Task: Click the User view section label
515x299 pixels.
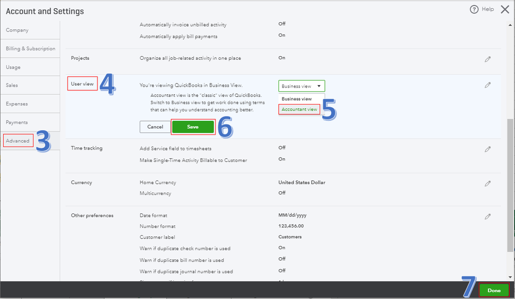Action: click(x=82, y=84)
